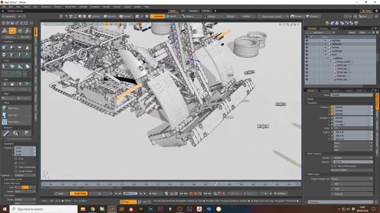Click the Chrome icon in taskbar
This screenshot has width=380, height=213.
93,209
